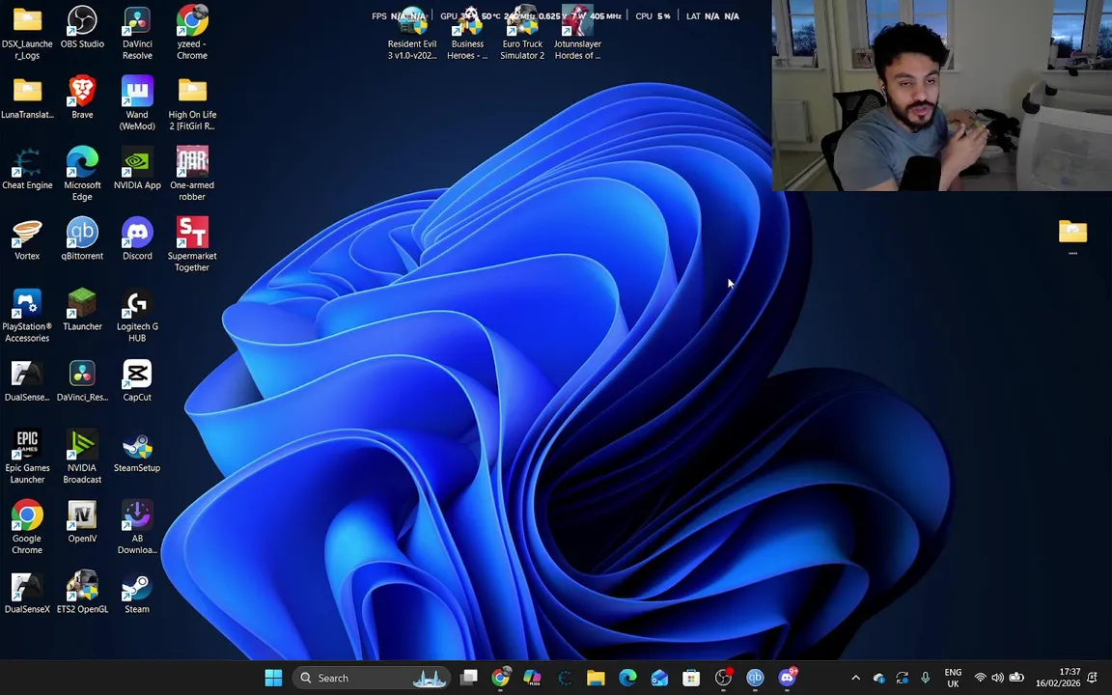Select the NVIDIA App desktop icon
The image size is (1112, 695).
(x=137, y=169)
